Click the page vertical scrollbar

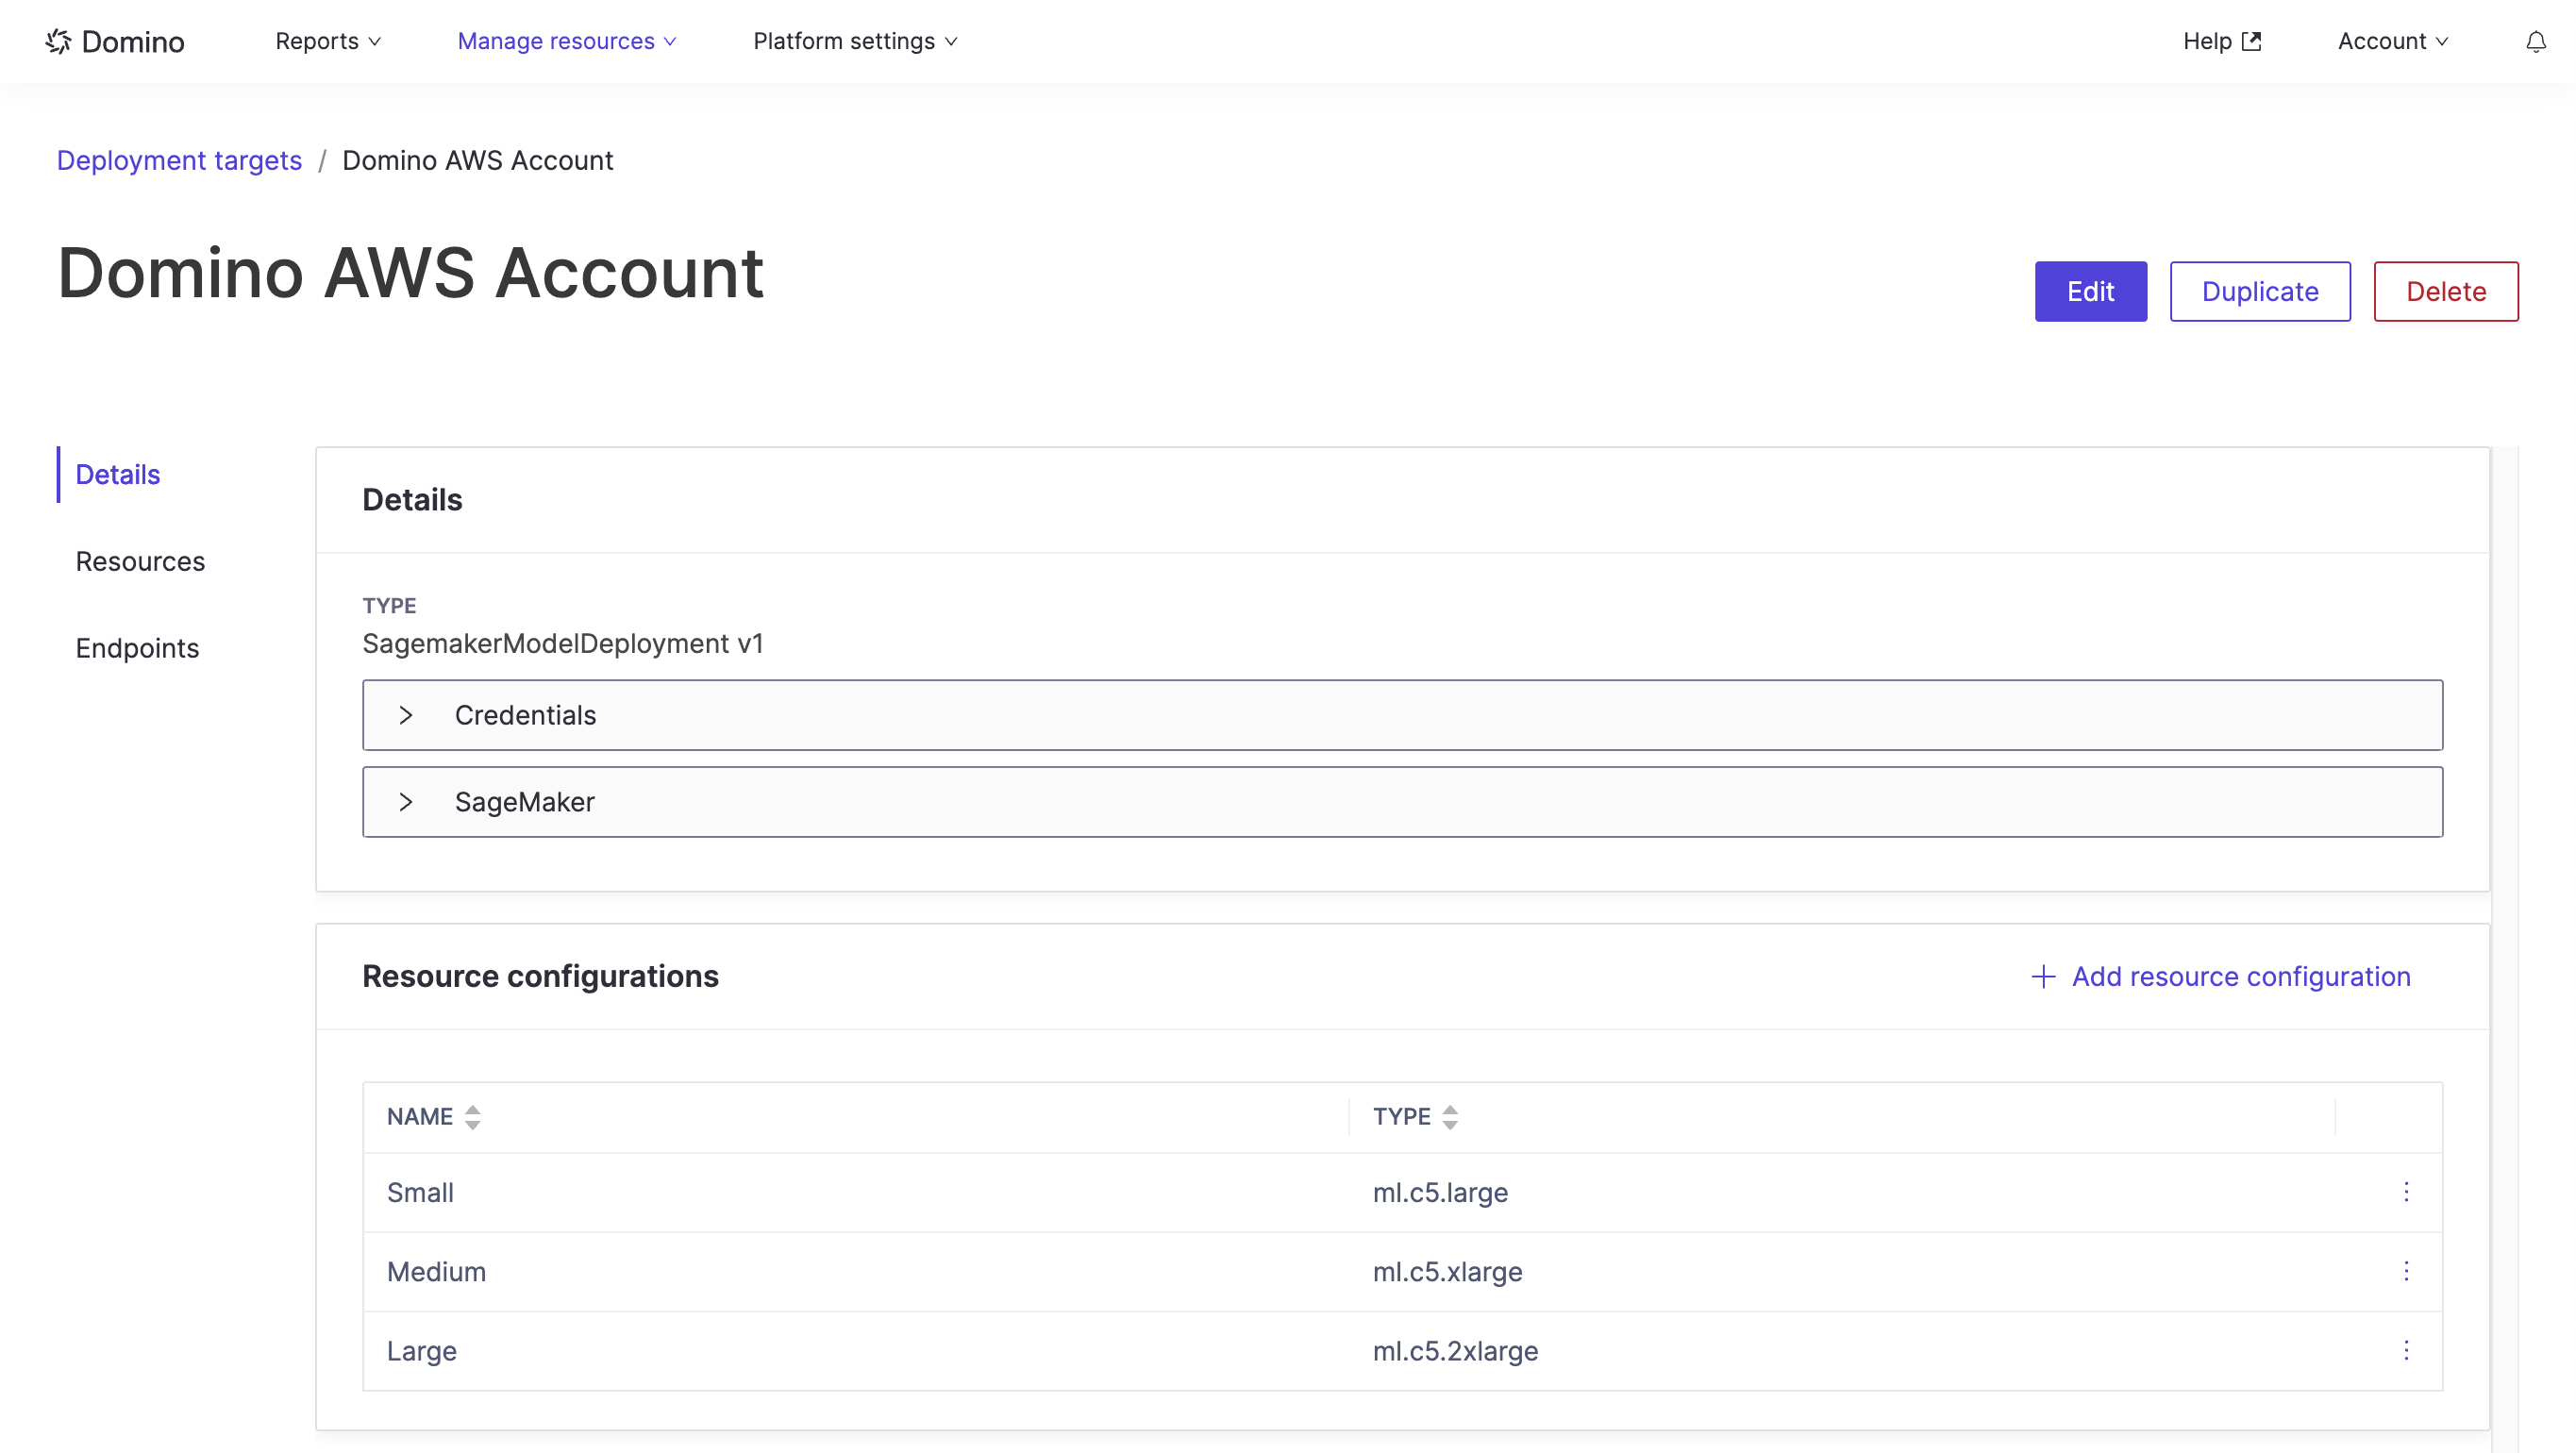pyautogui.click(x=2504, y=948)
